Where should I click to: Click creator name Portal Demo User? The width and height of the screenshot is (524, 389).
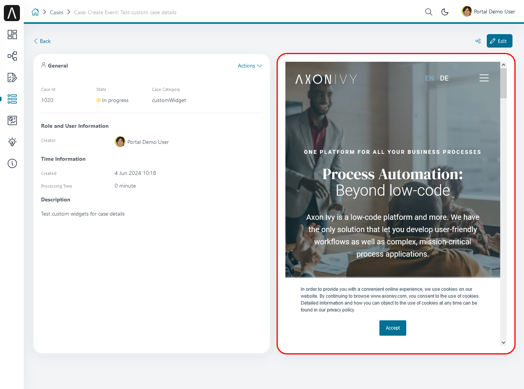[x=148, y=142]
